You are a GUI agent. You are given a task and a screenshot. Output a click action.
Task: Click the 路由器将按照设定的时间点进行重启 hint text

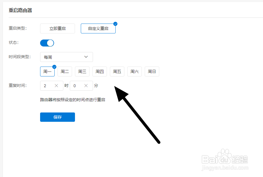73,100
